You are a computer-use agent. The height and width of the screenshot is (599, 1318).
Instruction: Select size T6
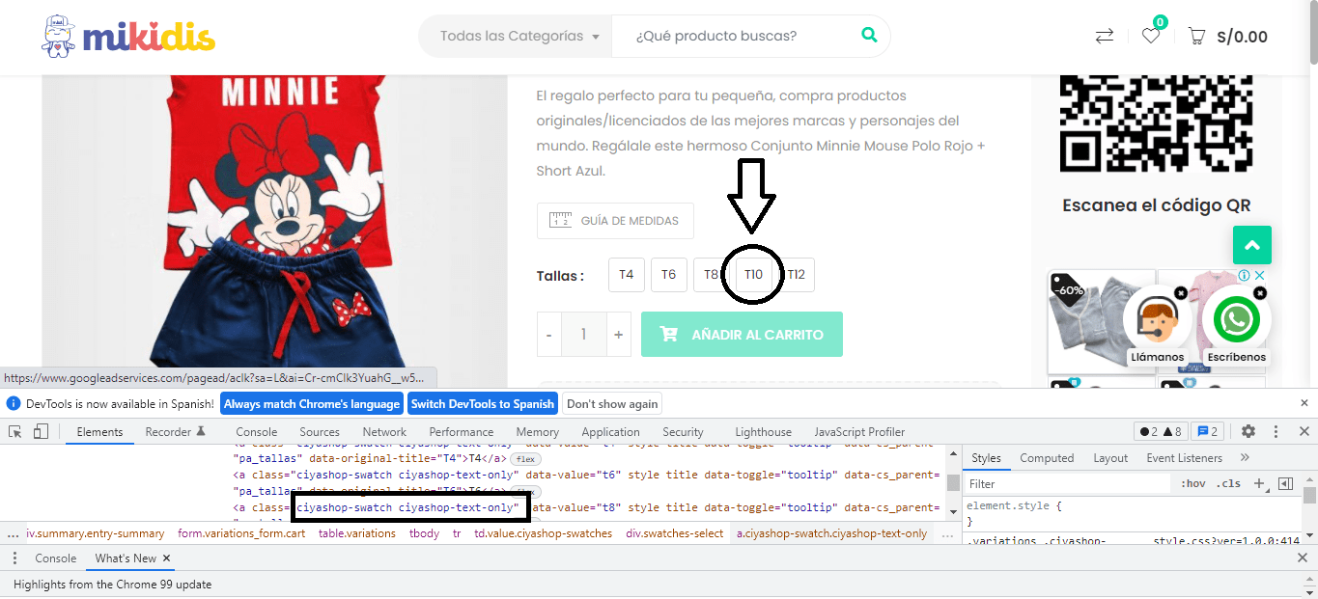pyautogui.click(x=669, y=275)
